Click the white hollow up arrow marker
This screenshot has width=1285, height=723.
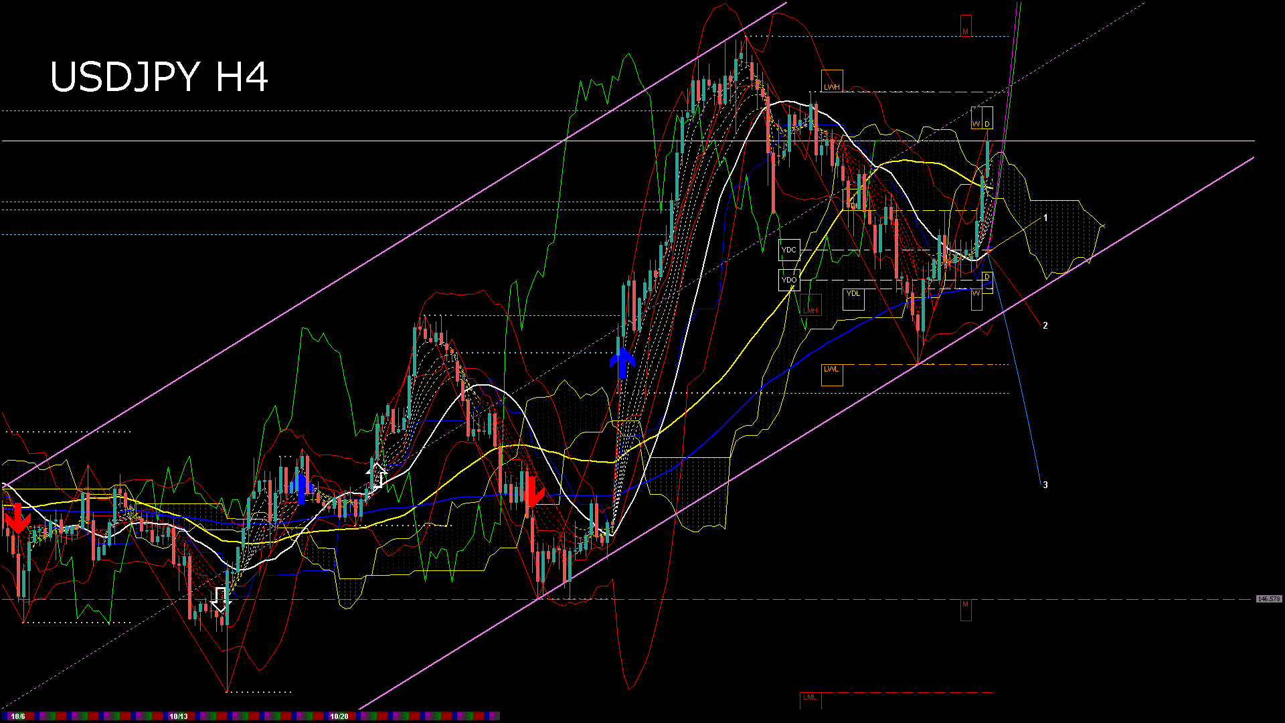(377, 475)
